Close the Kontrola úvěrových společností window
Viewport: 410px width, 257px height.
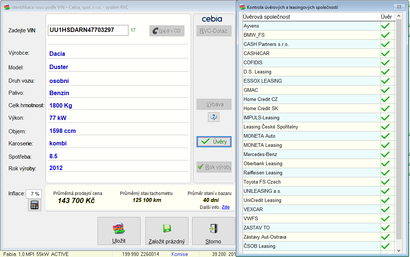pos(399,7)
